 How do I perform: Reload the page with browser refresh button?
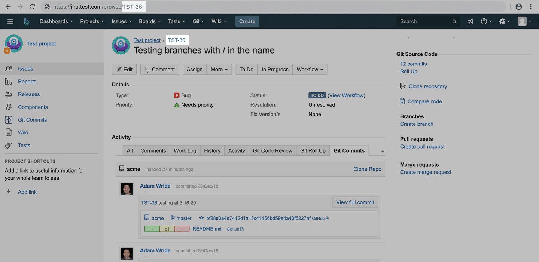coord(32,7)
